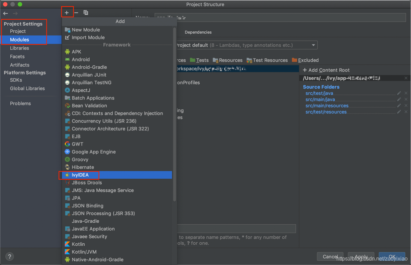Open Modules settings
Screen dimensions: 411x265
point(19,39)
